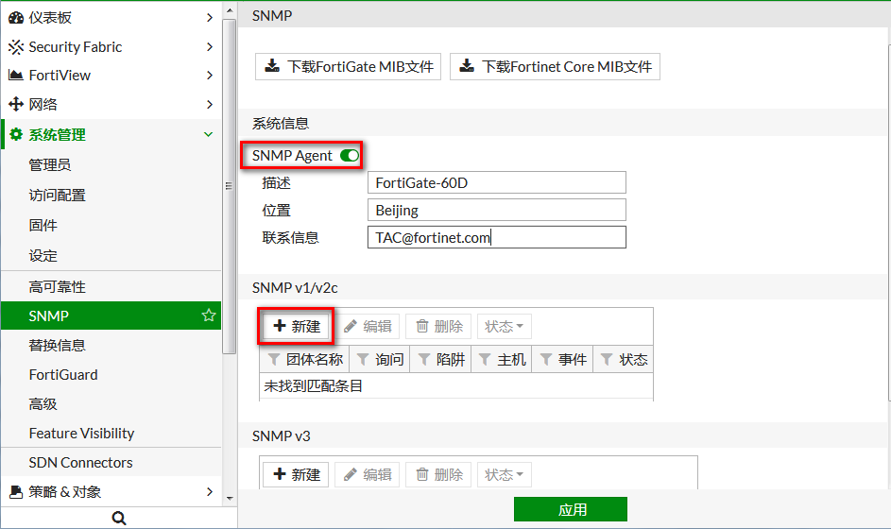Expand the 仪表板 menu chevron

click(x=209, y=18)
